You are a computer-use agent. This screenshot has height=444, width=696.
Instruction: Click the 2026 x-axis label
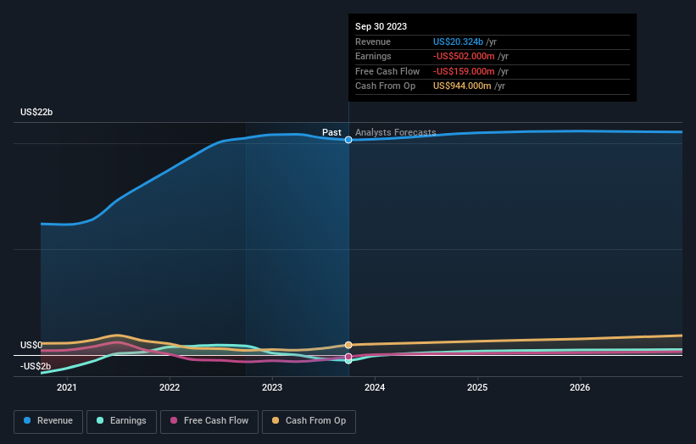tap(580, 387)
